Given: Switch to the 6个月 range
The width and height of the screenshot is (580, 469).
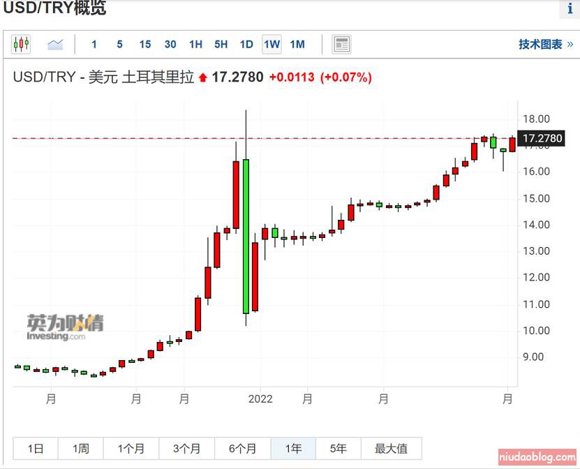Looking at the screenshot, I should click(243, 449).
